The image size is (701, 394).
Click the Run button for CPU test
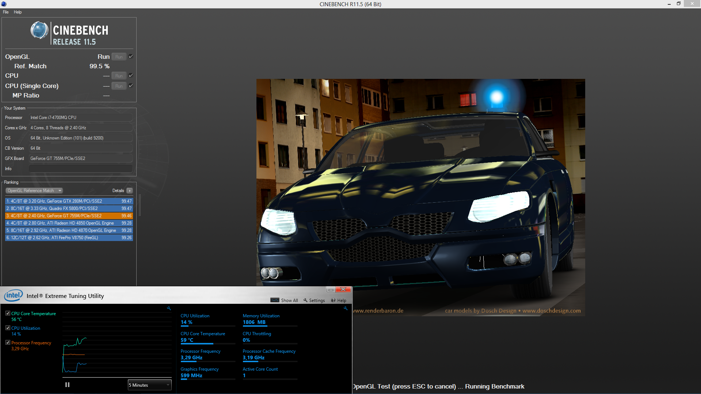click(119, 76)
